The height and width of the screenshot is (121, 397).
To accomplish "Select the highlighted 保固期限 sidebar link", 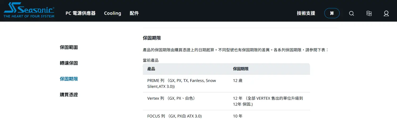I will (x=69, y=79).
